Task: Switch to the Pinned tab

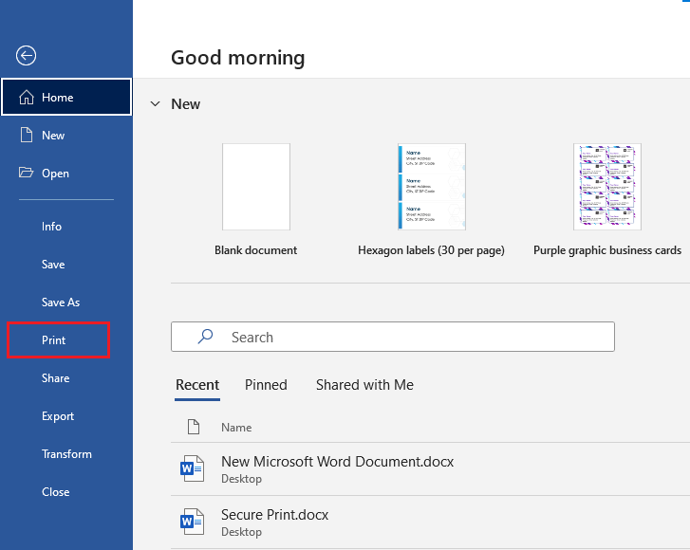Action: coord(266,385)
